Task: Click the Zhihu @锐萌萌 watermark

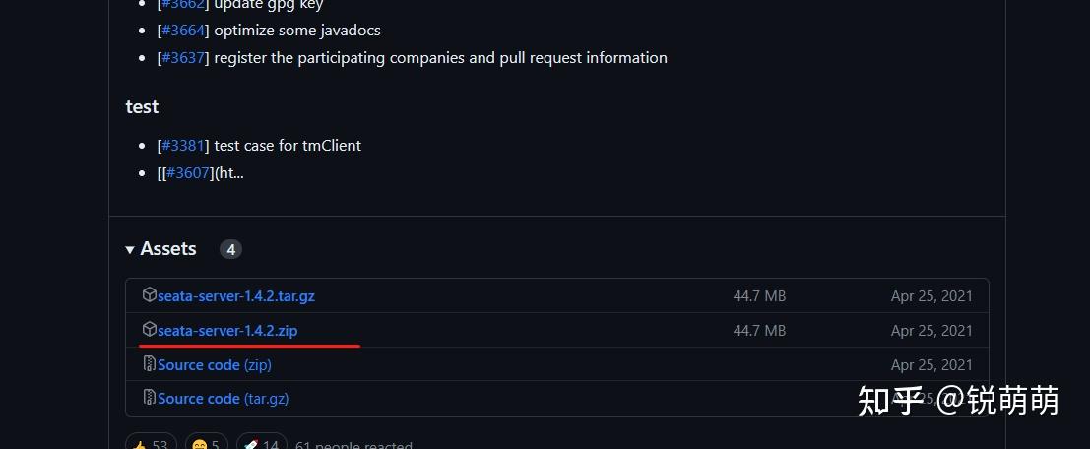Action: point(957,400)
